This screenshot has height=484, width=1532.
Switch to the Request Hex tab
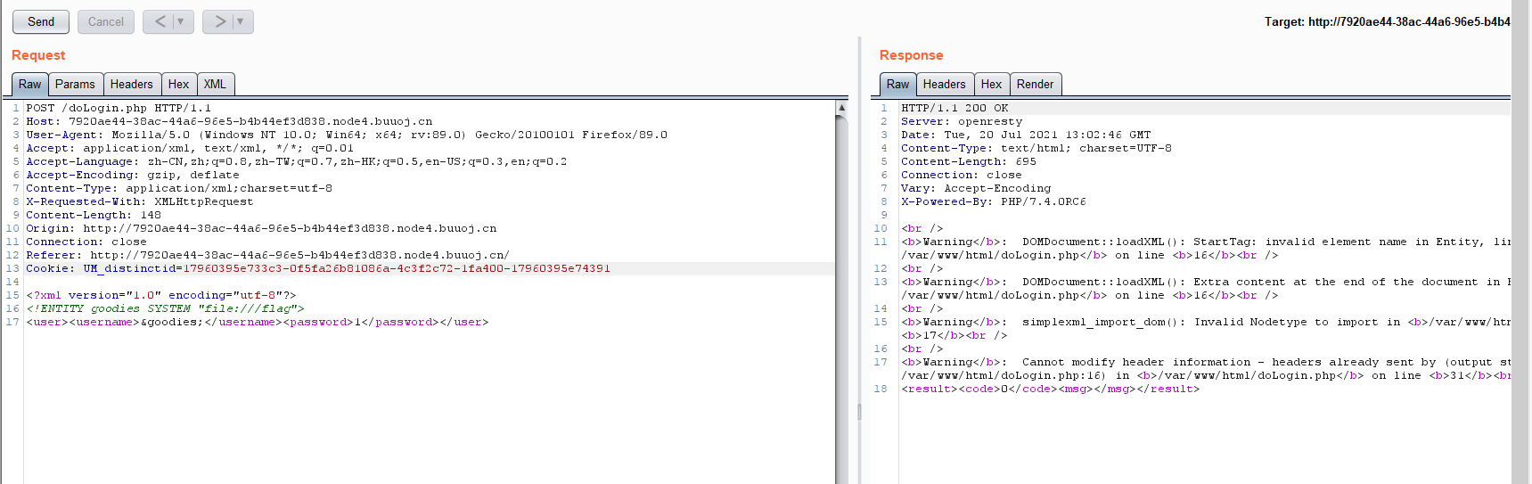click(178, 84)
